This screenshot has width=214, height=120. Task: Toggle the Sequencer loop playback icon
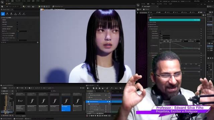coord(109,116)
